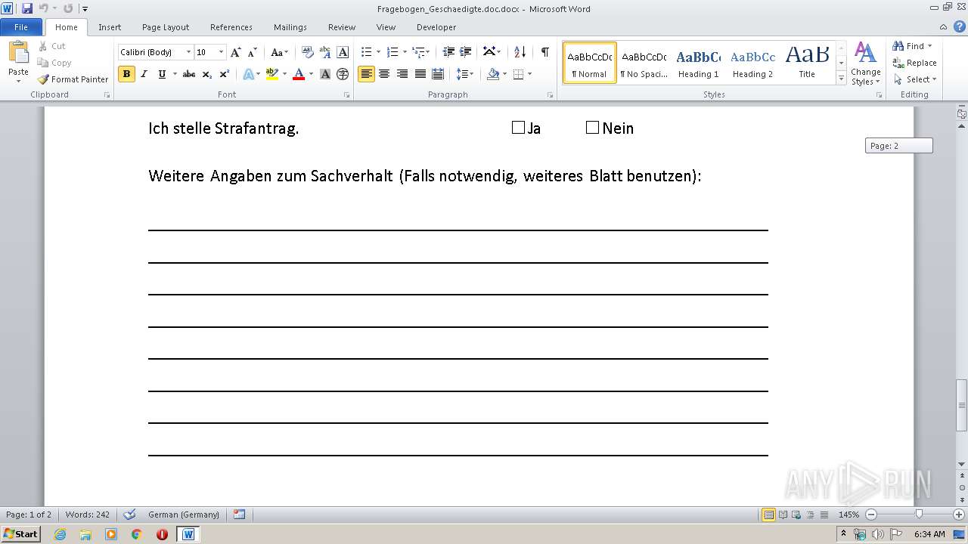Click Format Painter
The height and width of the screenshot is (544, 968).
[73, 79]
